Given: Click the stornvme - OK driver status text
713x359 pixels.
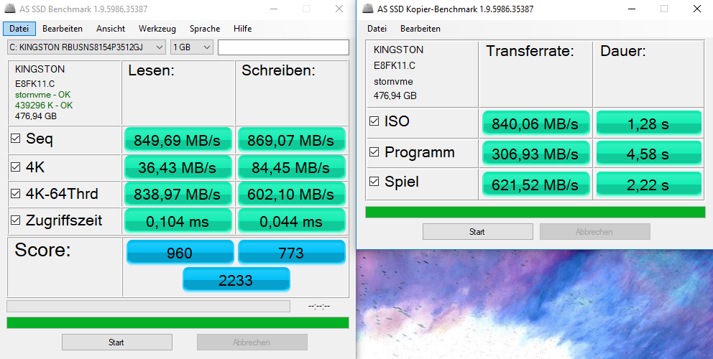Looking at the screenshot, I should pyautogui.click(x=42, y=95).
